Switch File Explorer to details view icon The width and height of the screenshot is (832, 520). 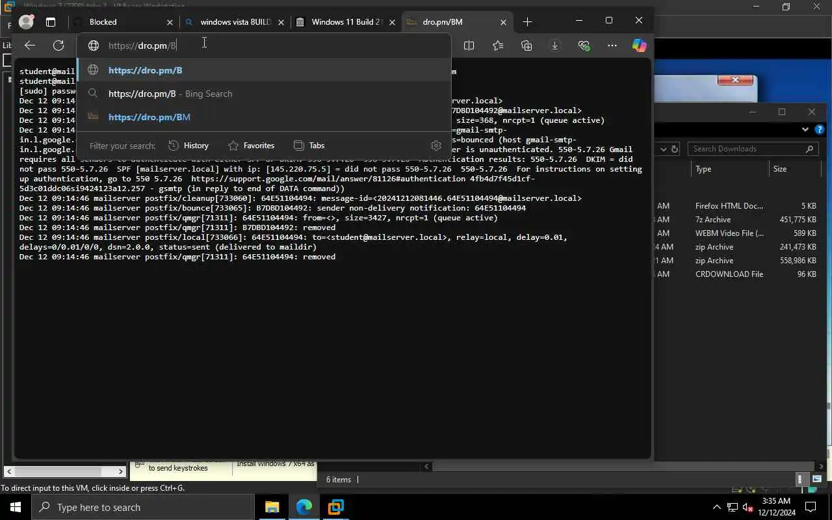pos(800,479)
